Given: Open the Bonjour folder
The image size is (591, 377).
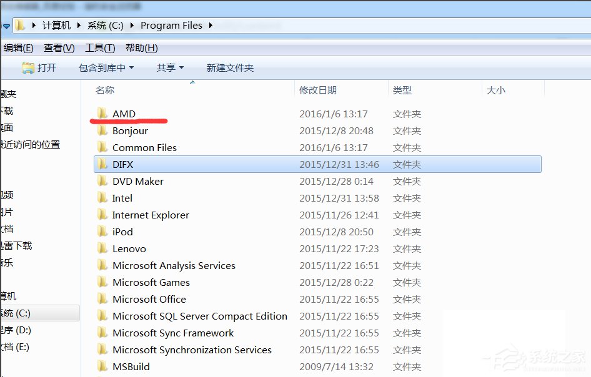Looking at the screenshot, I should click(131, 130).
